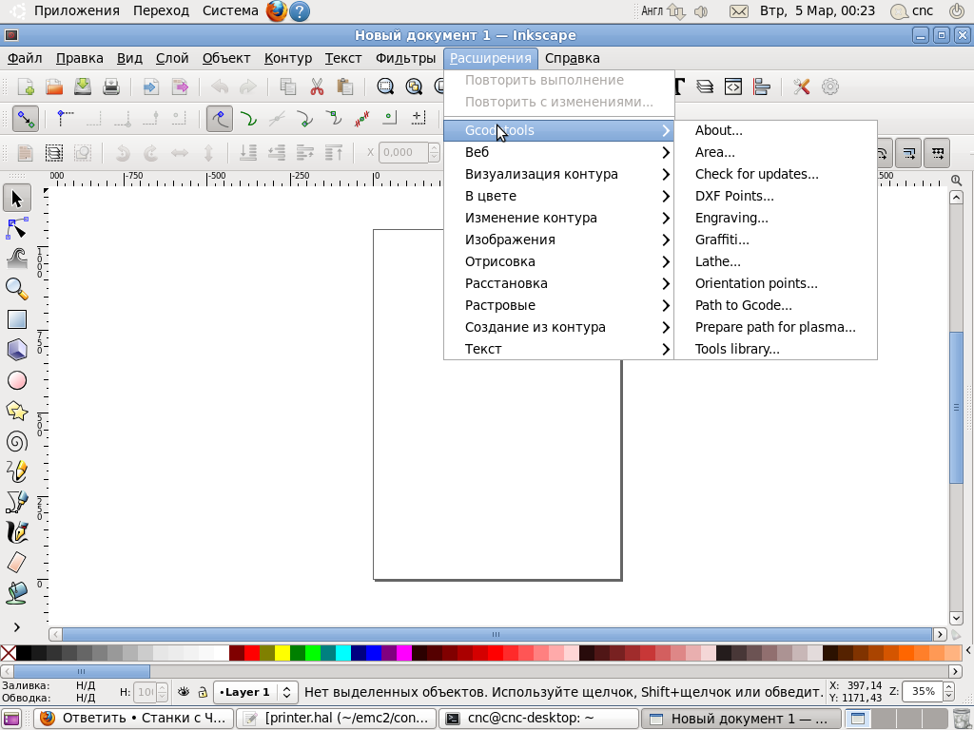Toggle the snapping master button
Image resolution: width=974 pixels, height=730 pixels.
click(26, 119)
